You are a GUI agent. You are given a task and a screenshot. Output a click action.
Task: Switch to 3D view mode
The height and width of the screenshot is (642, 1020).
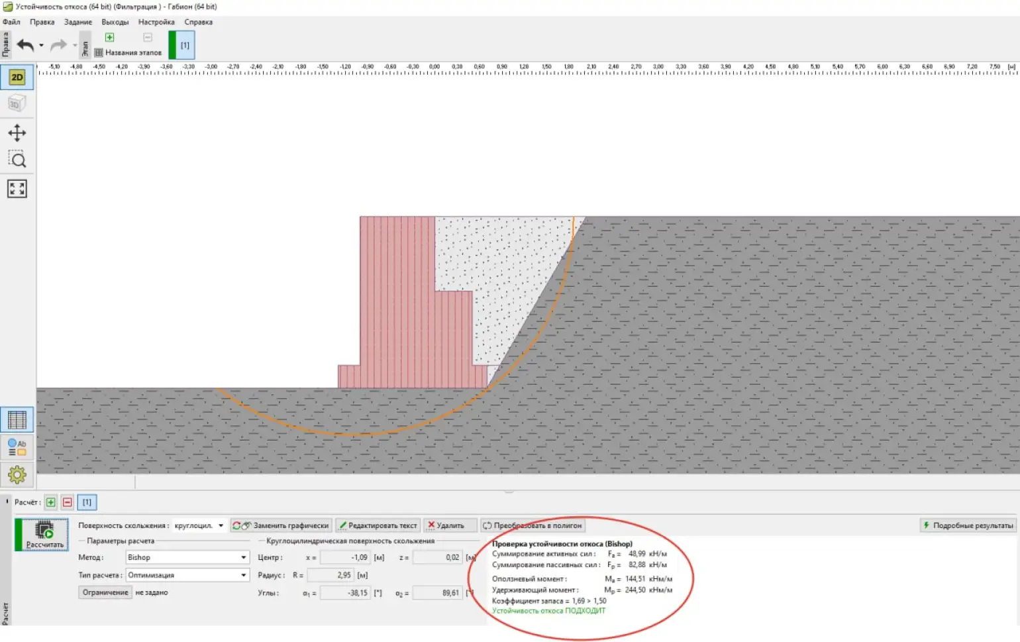point(17,103)
